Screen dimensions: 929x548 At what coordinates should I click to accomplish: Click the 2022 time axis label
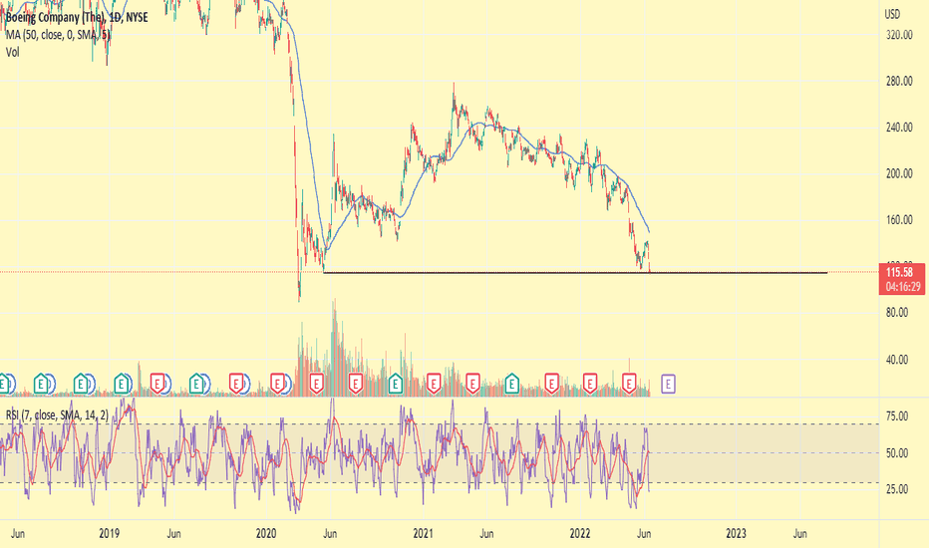coord(580,534)
